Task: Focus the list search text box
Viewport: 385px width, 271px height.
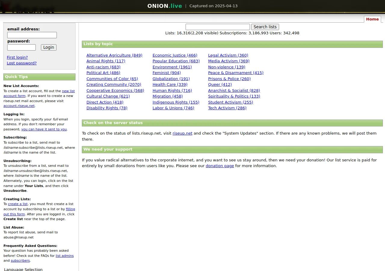Action: (218, 27)
